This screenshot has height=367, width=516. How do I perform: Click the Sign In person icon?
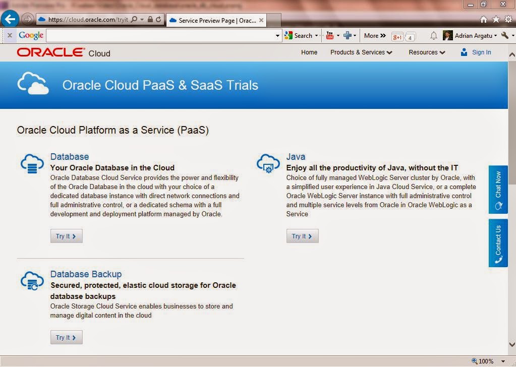(x=464, y=52)
